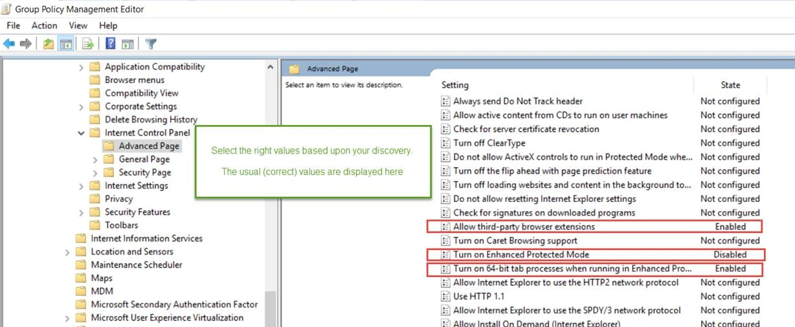Open the View menu
The height and width of the screenshot is (327, 795).
[78, 25]
